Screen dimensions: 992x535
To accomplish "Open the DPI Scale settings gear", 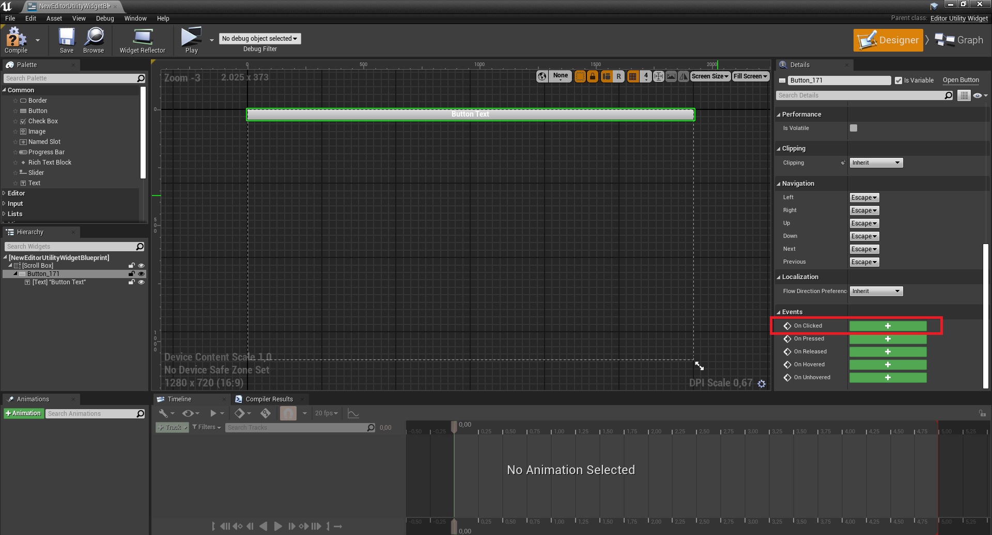I will coord(762,383).
